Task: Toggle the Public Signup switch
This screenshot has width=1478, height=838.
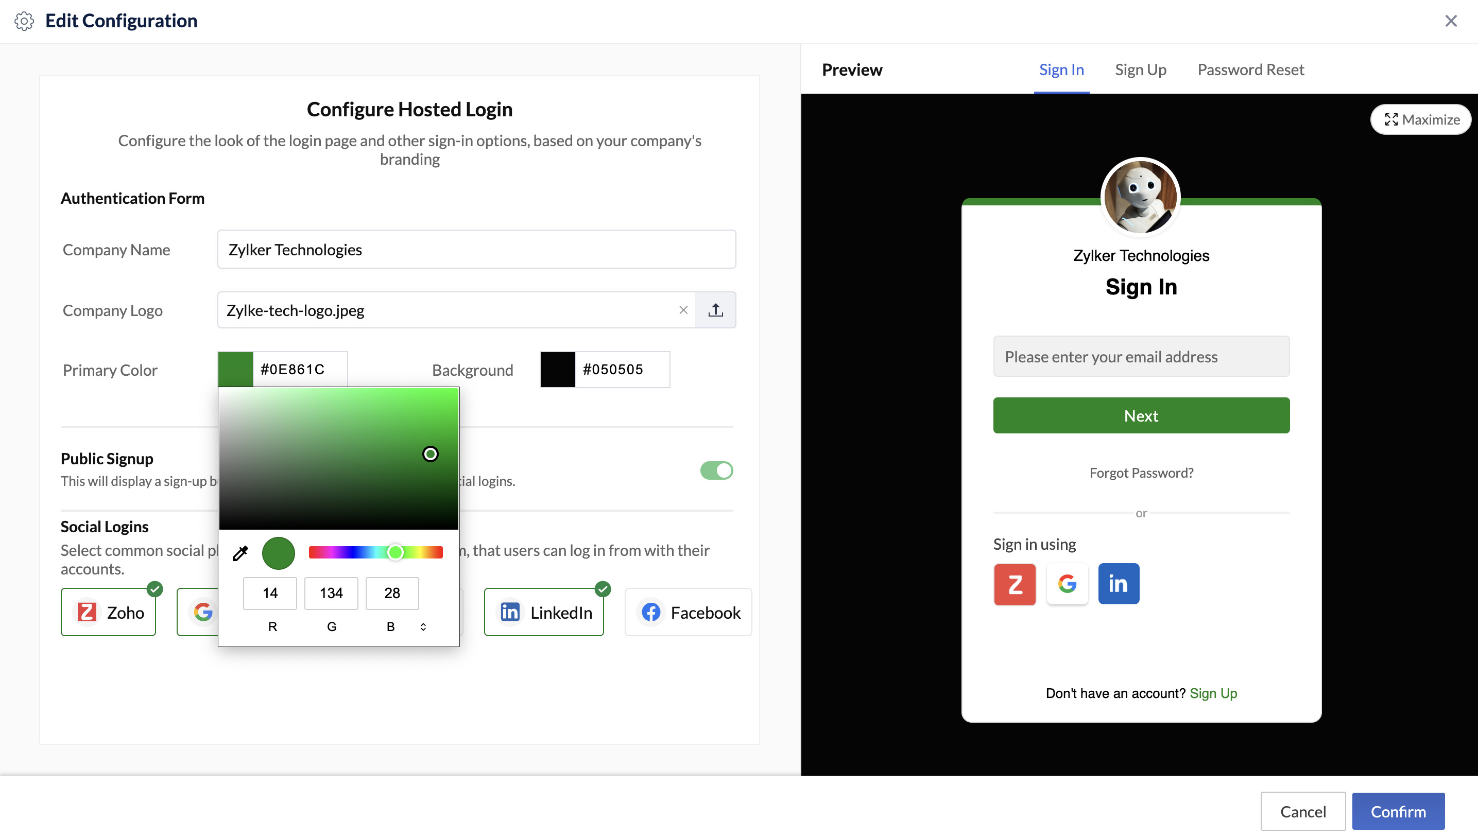Action: point(717,470)
